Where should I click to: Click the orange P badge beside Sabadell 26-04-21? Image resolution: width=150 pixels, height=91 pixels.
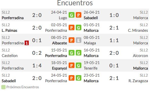click(x=79, y=15)
